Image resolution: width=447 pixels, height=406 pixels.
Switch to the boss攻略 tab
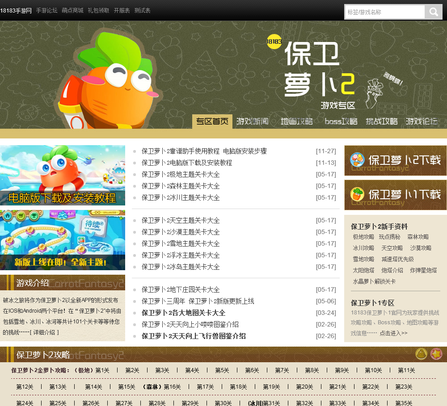click(341, 121)
